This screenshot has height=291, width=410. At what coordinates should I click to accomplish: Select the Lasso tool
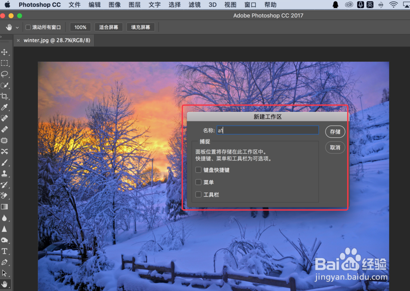5,74
